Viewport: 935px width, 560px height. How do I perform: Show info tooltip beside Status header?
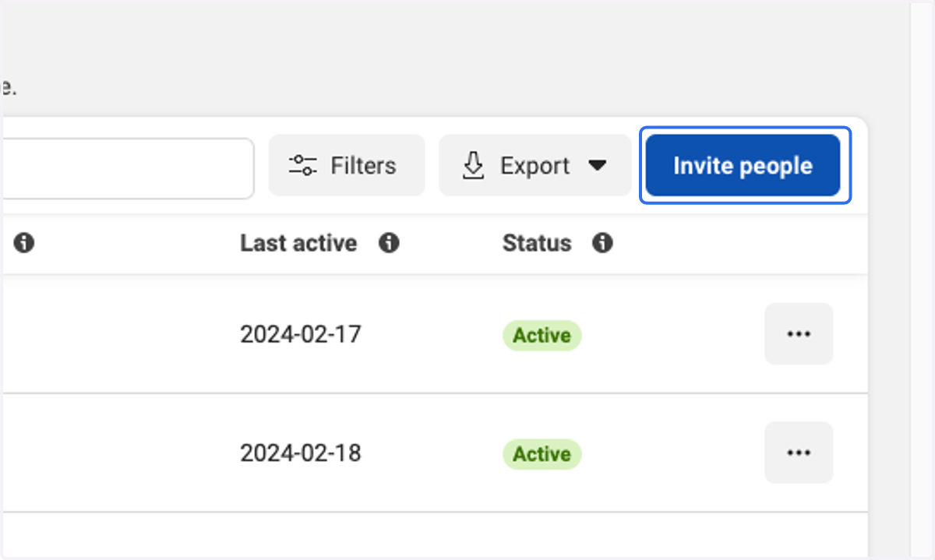point(602,243)
